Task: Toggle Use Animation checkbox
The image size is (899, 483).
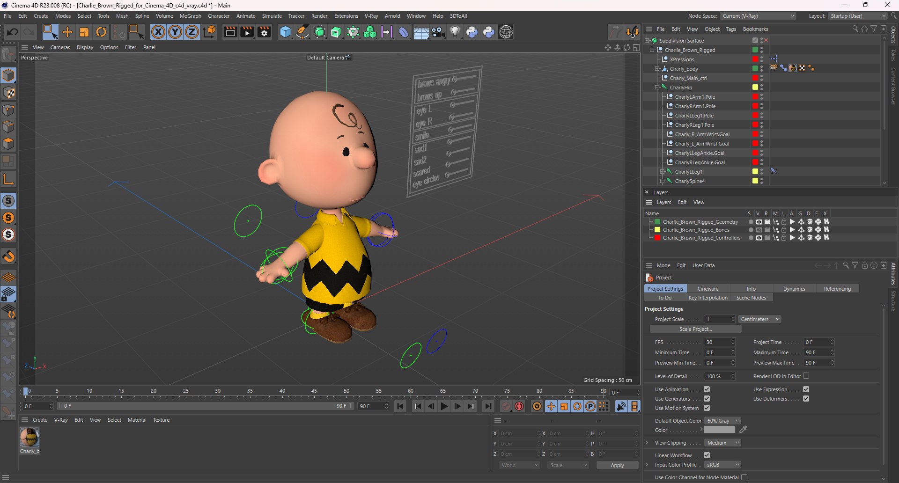Action: [x=707, y=389]
